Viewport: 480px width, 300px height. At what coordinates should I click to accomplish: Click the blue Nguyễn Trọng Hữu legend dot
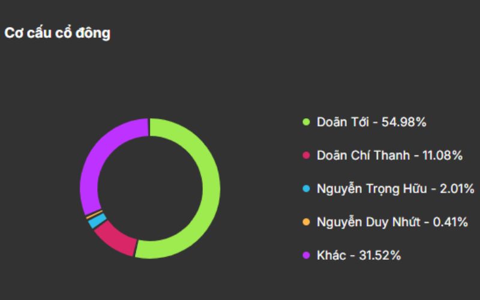click(x=306, y=189)
